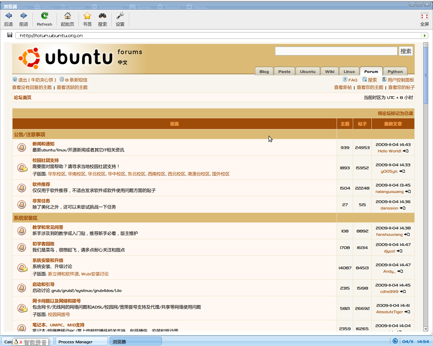Open the 0 条新短信 messages link

[x=76, y=80]
